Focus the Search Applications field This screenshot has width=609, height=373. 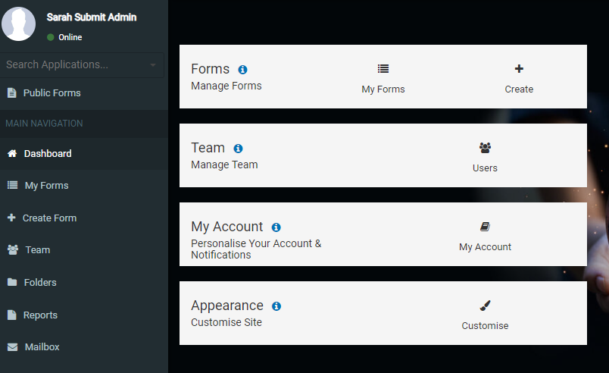click(82, 65)
